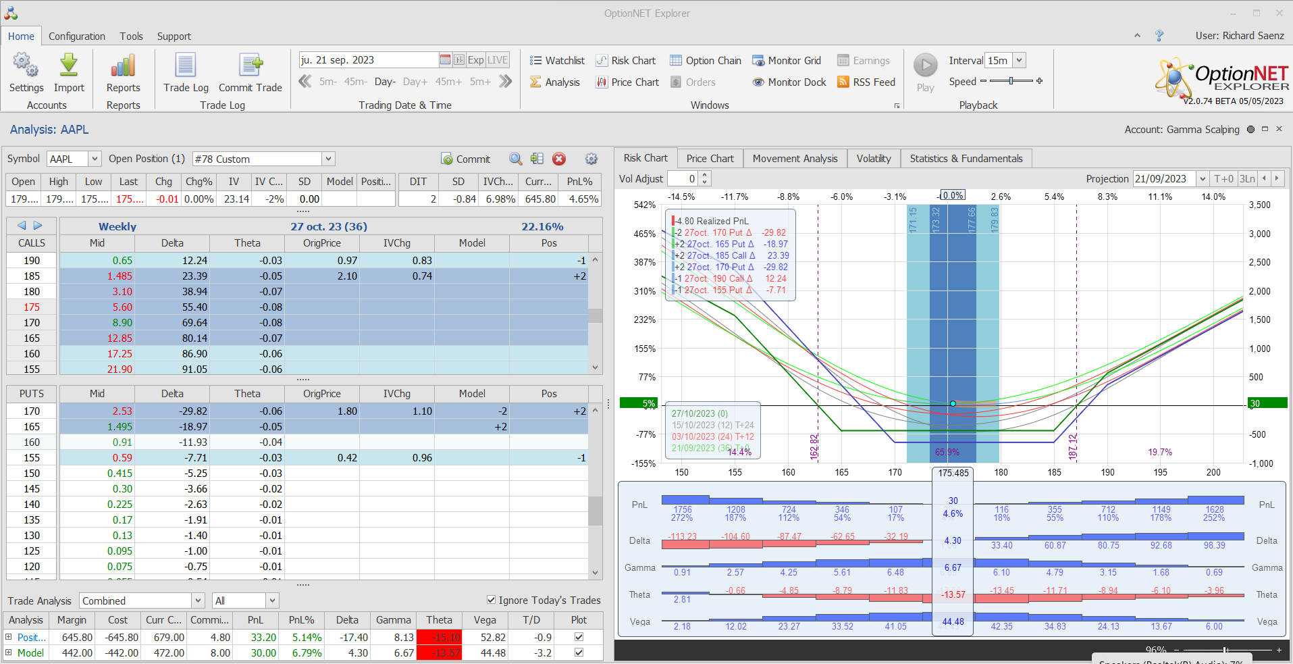Screen dimensions: 1293x664
Task: Switch to the chart panel Price Chart tab
Action: click(710, 158)
